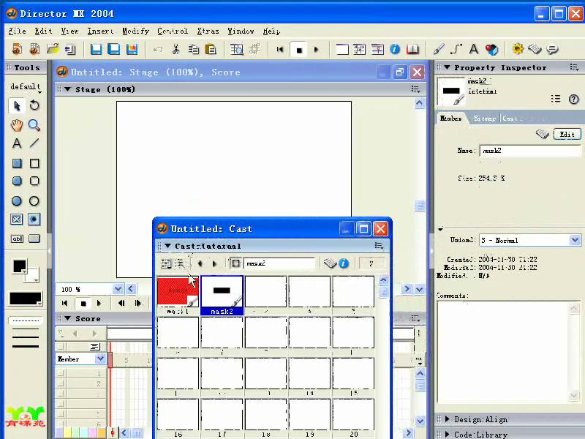Click the Undo icon in toolbar
Image resolution: width=585 pixels, height=439 pixels.
pos(158,49)
